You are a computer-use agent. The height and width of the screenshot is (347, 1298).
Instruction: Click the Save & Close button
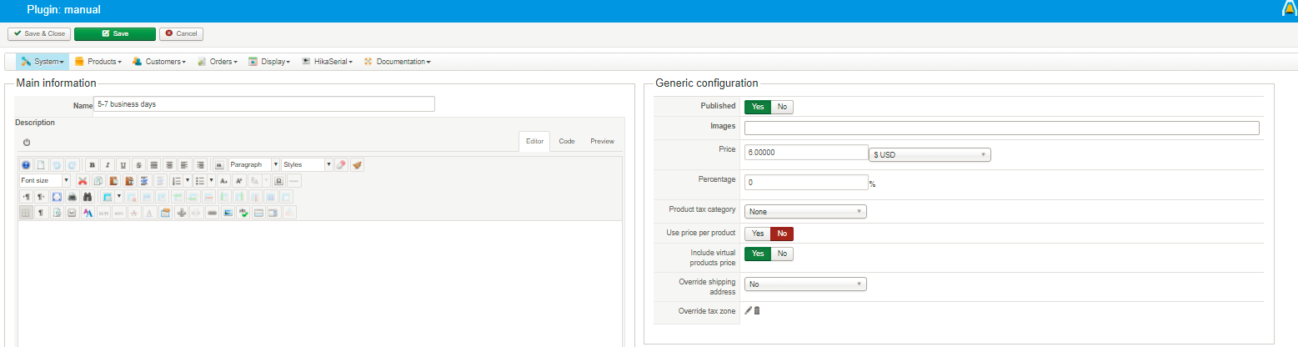pos(39,33)
